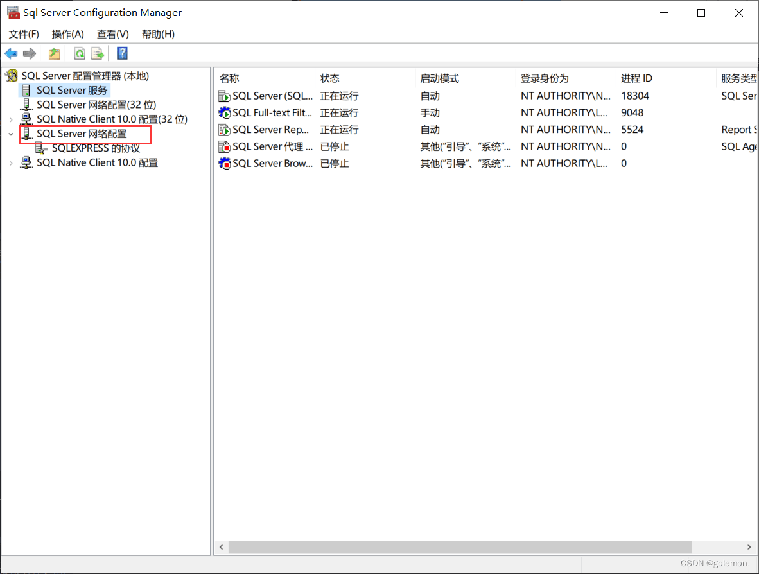Image resolution: width=759 pixels, height=574 pixels.
Task: Sort by the 状态 column header
Action: 365,78
